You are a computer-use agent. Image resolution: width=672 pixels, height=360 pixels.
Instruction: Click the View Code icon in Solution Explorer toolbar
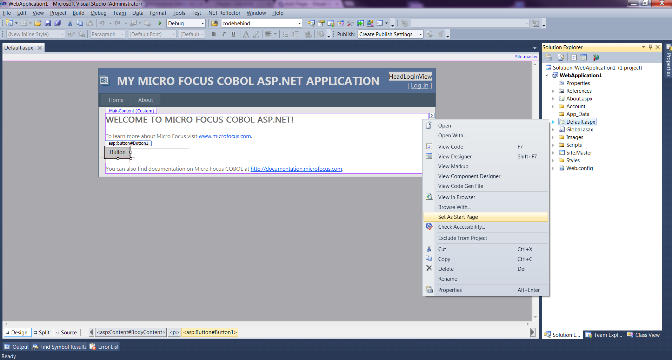[x=574, y=57]
